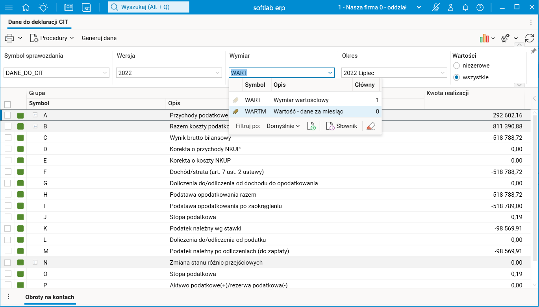The height and width of the screenshot is (307, 539).
Task: Tick the checkbox for row O
Action: click(7, 274)
